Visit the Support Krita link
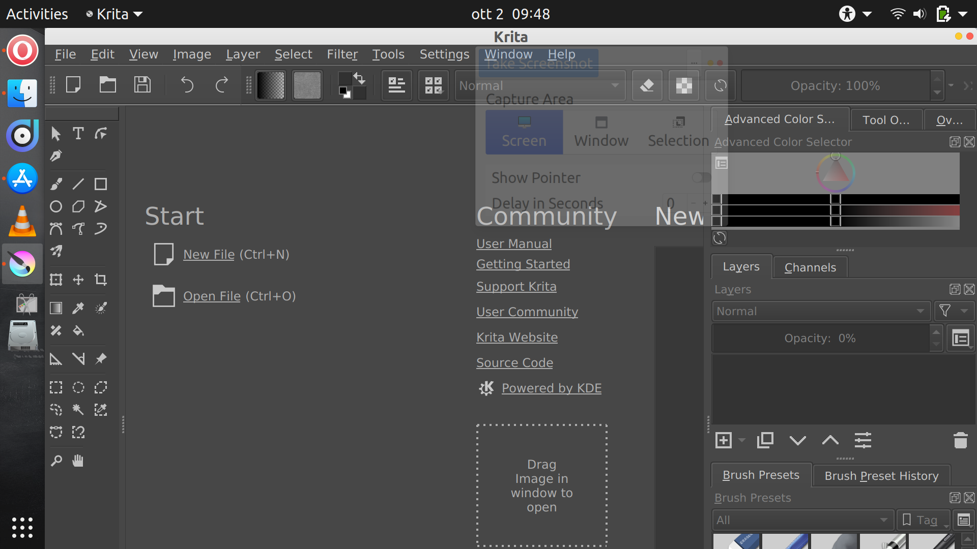 516,286
